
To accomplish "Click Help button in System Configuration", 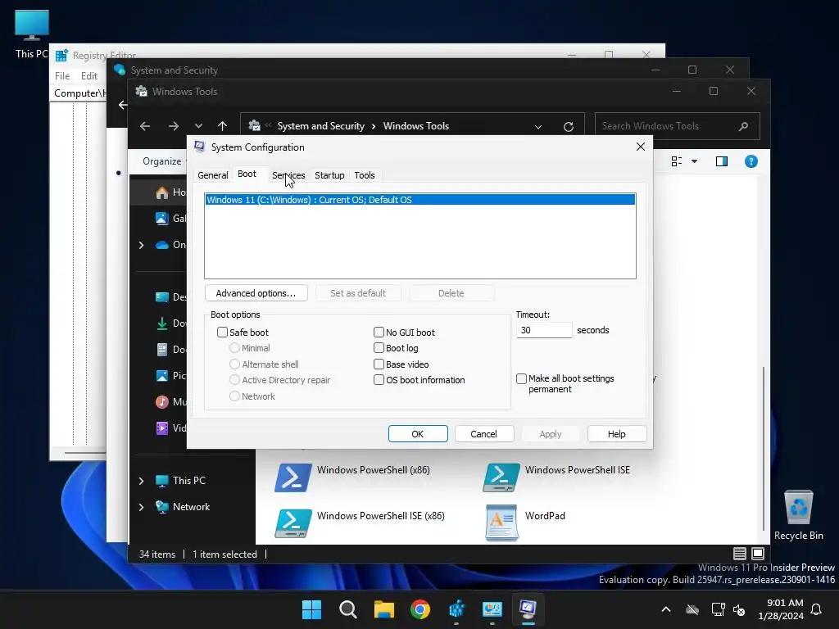I will pyautogui.click(x=616, y=434).
